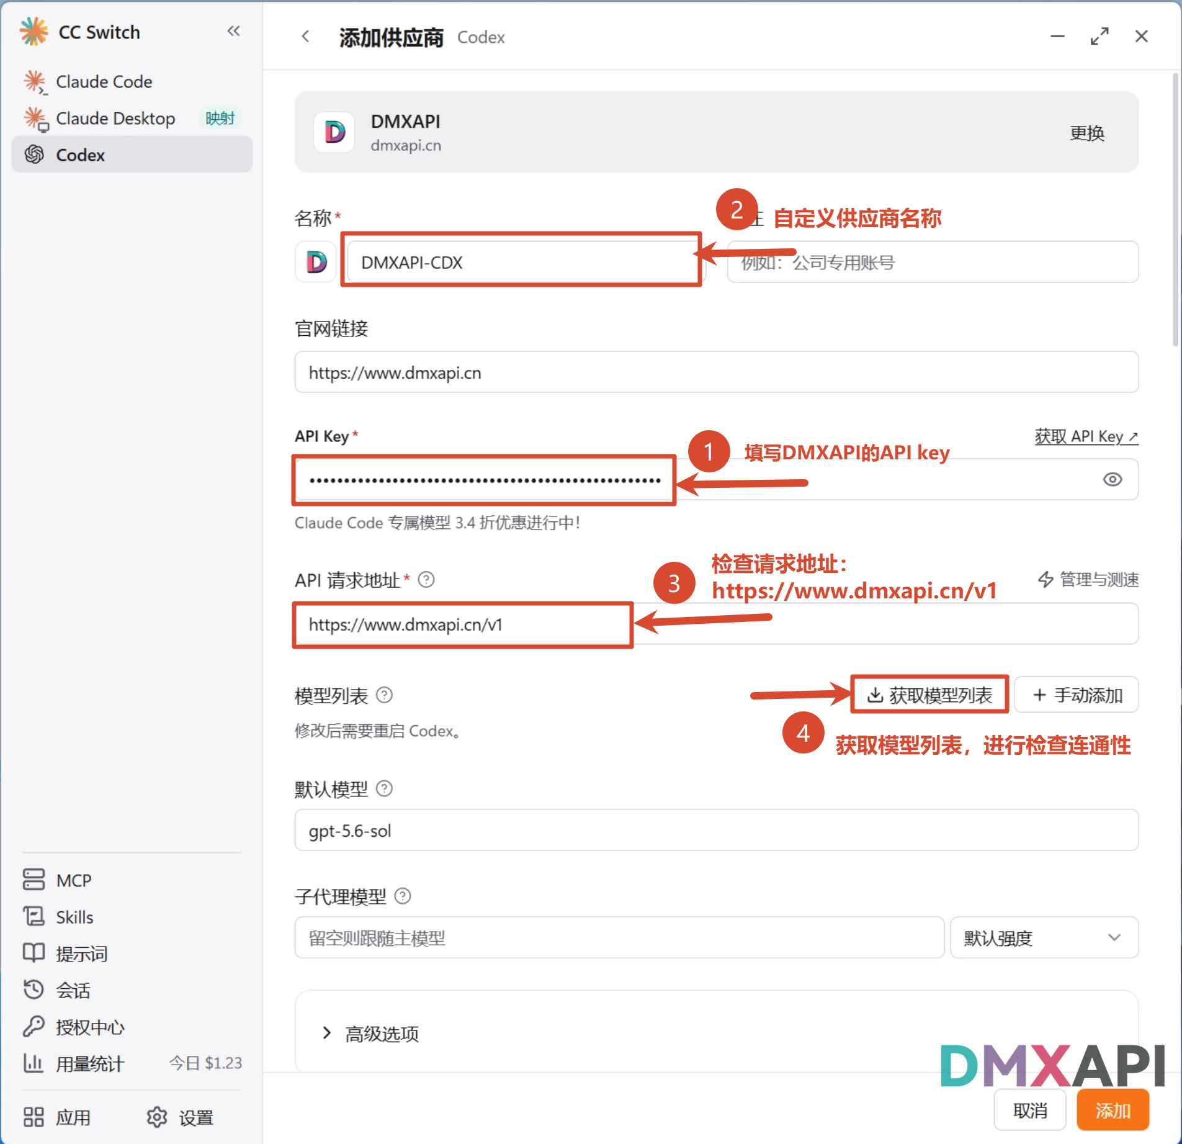1182x1144 pixels.
Task: Open Claude Code in sidebar
Action: (132, 81)
